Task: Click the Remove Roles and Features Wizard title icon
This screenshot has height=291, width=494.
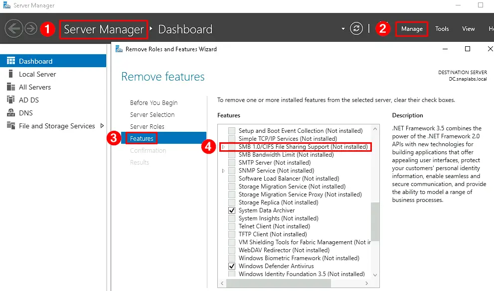Action: 119,49
